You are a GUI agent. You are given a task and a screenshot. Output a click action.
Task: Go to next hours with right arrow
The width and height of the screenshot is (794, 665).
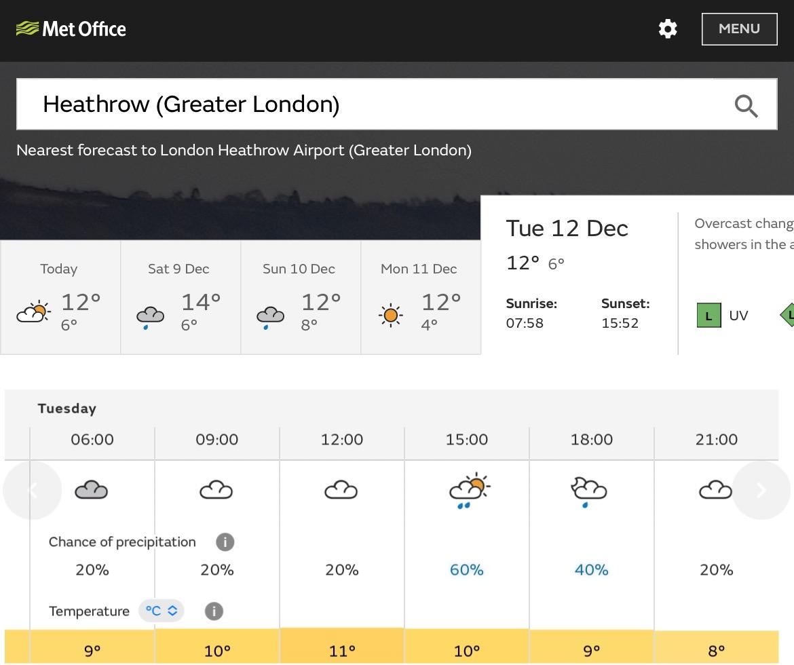click(x=761, y=490)
